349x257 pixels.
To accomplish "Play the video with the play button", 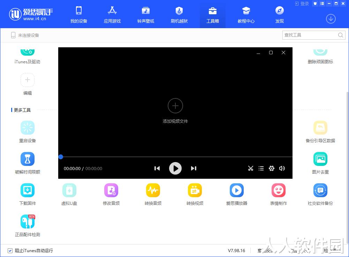I will pyautogui.click(x=175, y=168).
